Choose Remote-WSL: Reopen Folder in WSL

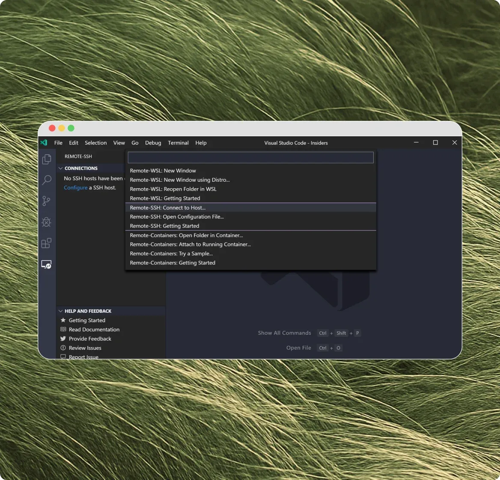[250, 189]
